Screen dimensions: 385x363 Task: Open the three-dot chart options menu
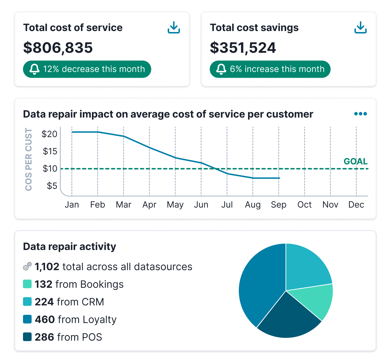(360, 114)
